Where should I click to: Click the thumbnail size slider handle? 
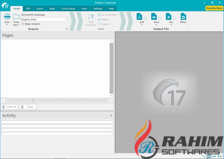33,100
